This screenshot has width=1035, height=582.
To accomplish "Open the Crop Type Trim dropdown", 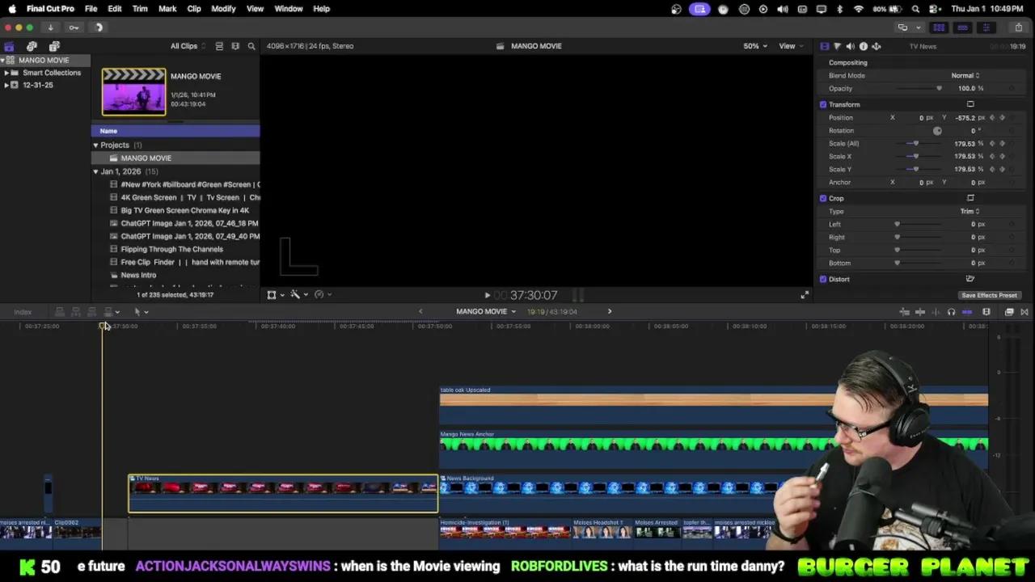I will pyautogui.click(x=970, y=212).
